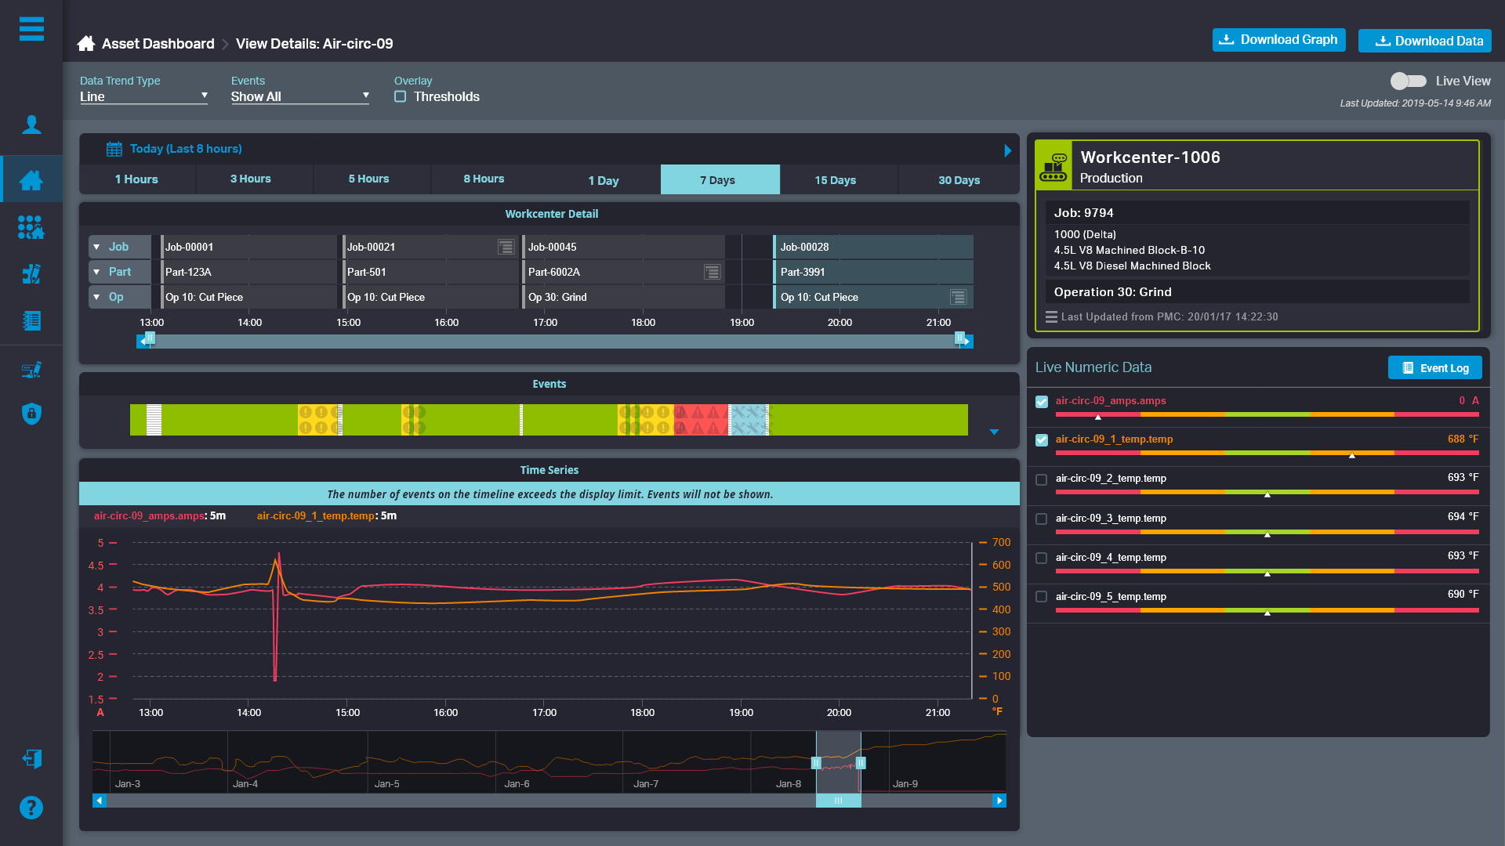
Task: Click the user profile sidebar icon
Action: point(31,125)
